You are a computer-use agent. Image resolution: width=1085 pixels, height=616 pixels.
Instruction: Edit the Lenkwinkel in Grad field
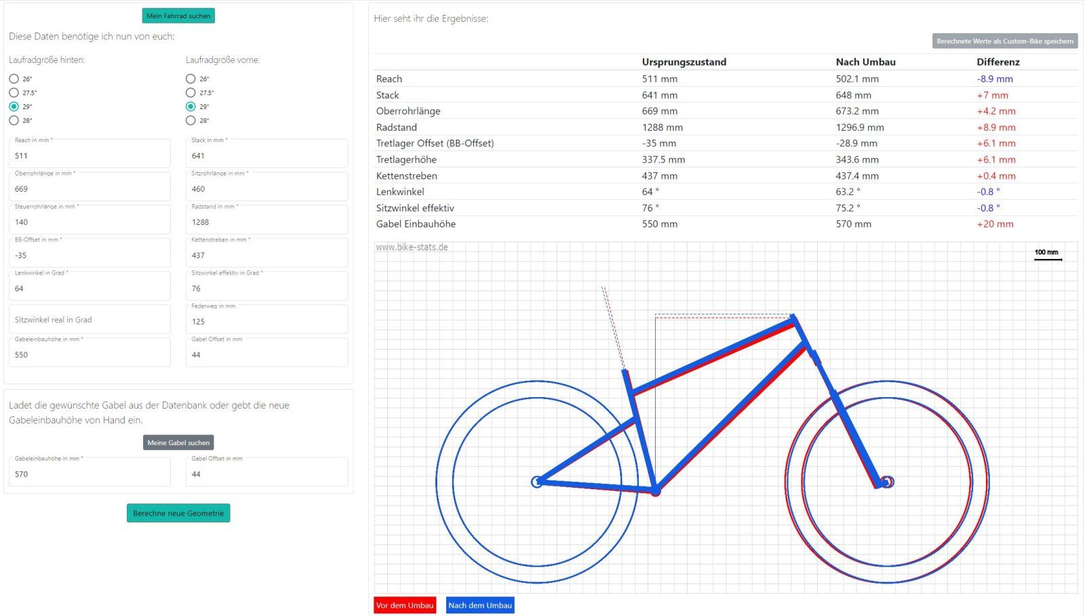pos(90,288)
